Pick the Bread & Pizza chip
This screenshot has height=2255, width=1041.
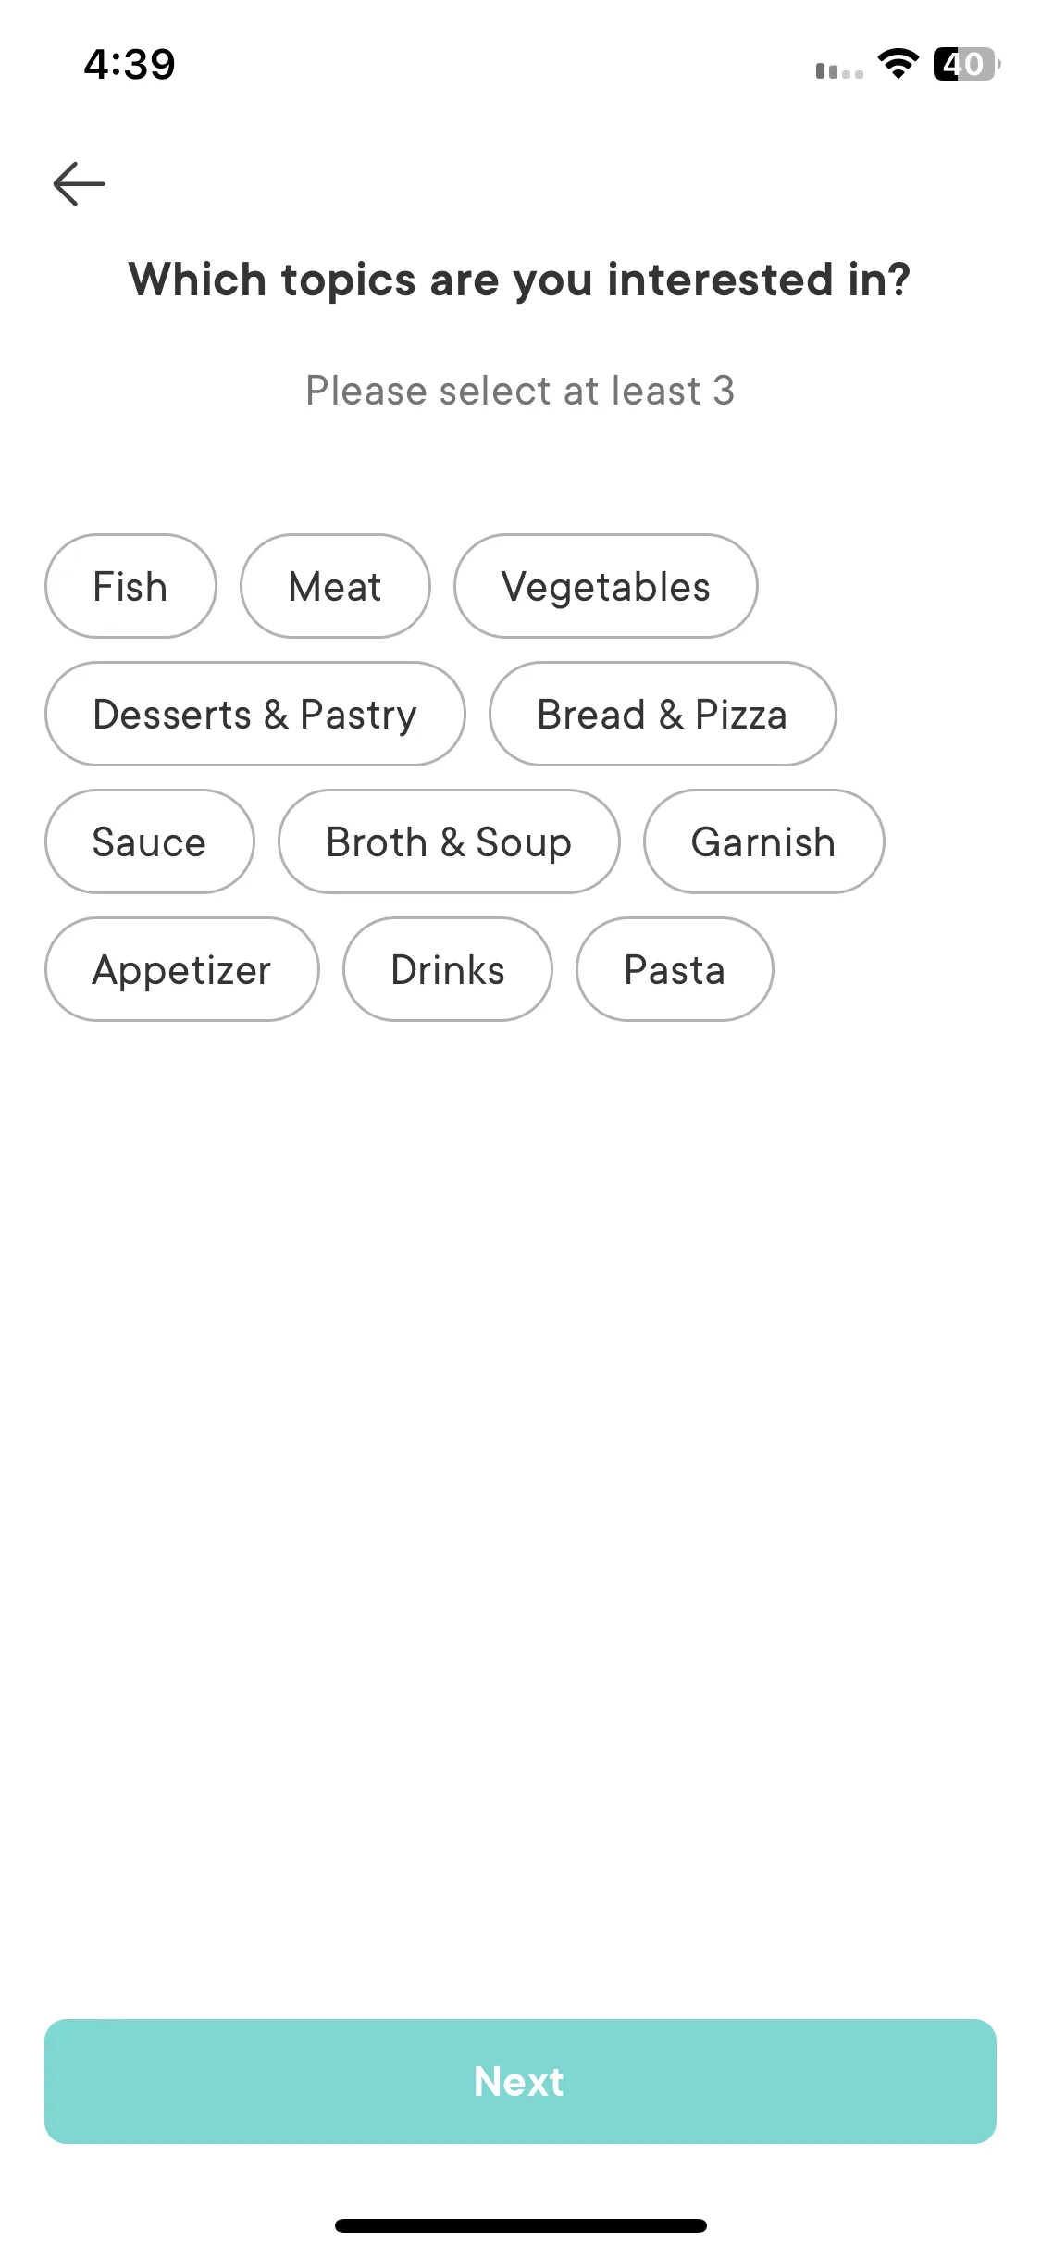663,714
